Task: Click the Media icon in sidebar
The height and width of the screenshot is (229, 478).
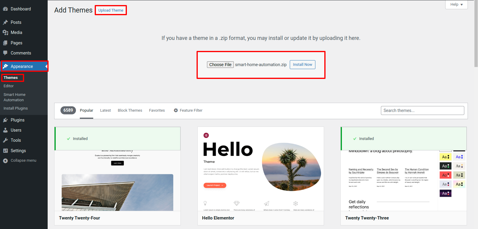Action: (x=5, y=32)
